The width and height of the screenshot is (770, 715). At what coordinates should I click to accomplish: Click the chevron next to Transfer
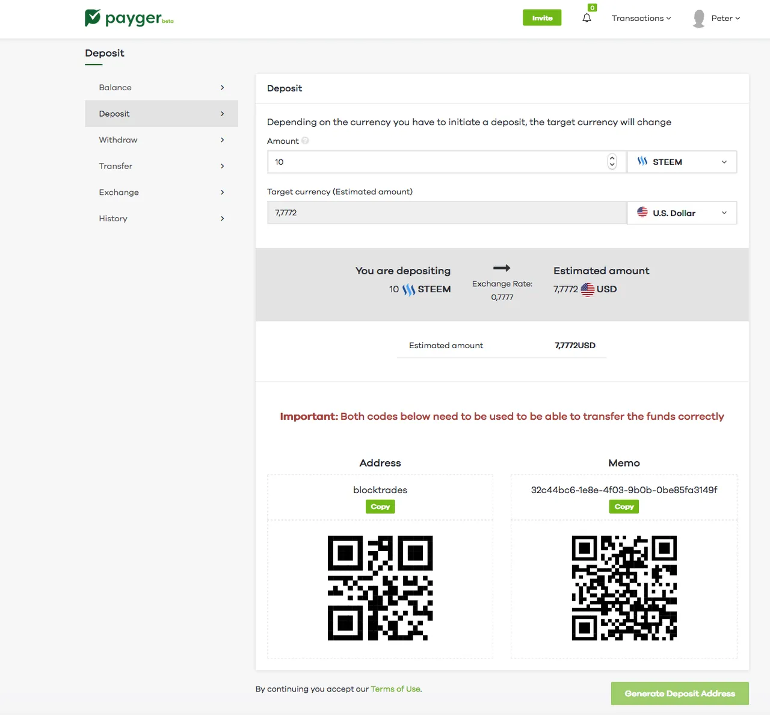222,166
